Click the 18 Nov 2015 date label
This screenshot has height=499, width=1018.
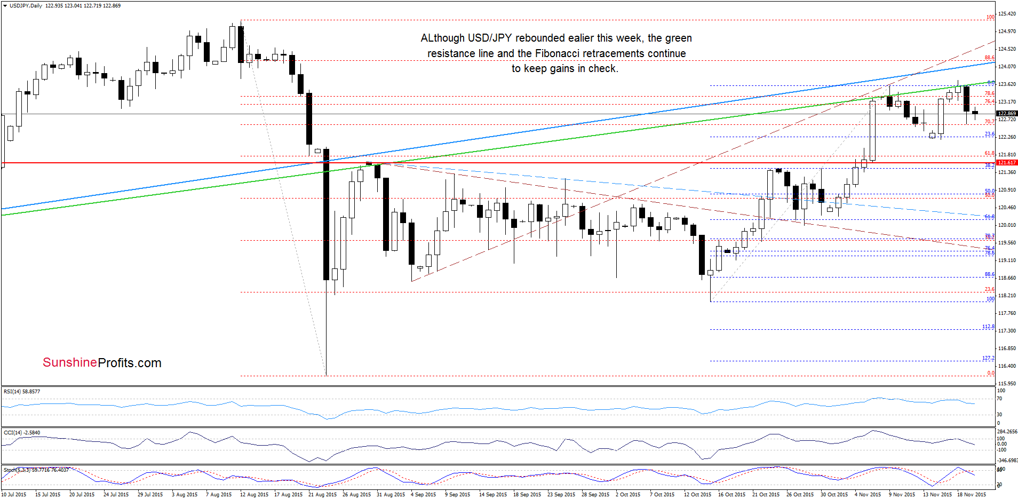point(972,495)
